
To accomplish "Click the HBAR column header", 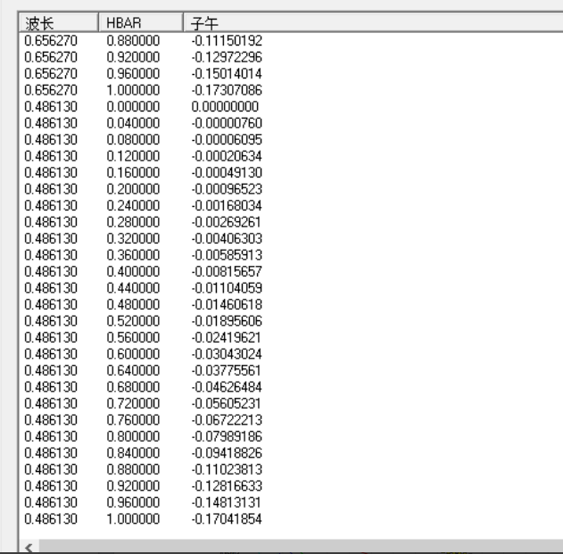I will pos(141,23).
